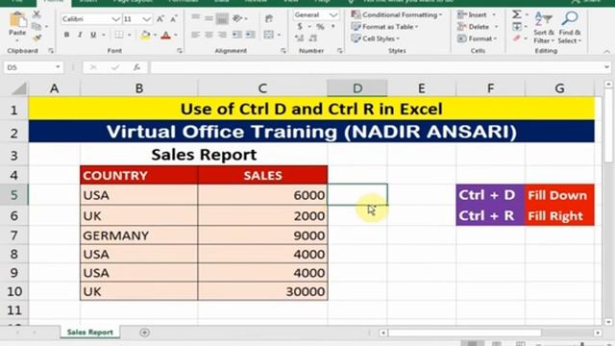Viewport: 615px width, 346px height.
Task: Apply yellow Fill Color bucket
Action: (x=145, y=35)
